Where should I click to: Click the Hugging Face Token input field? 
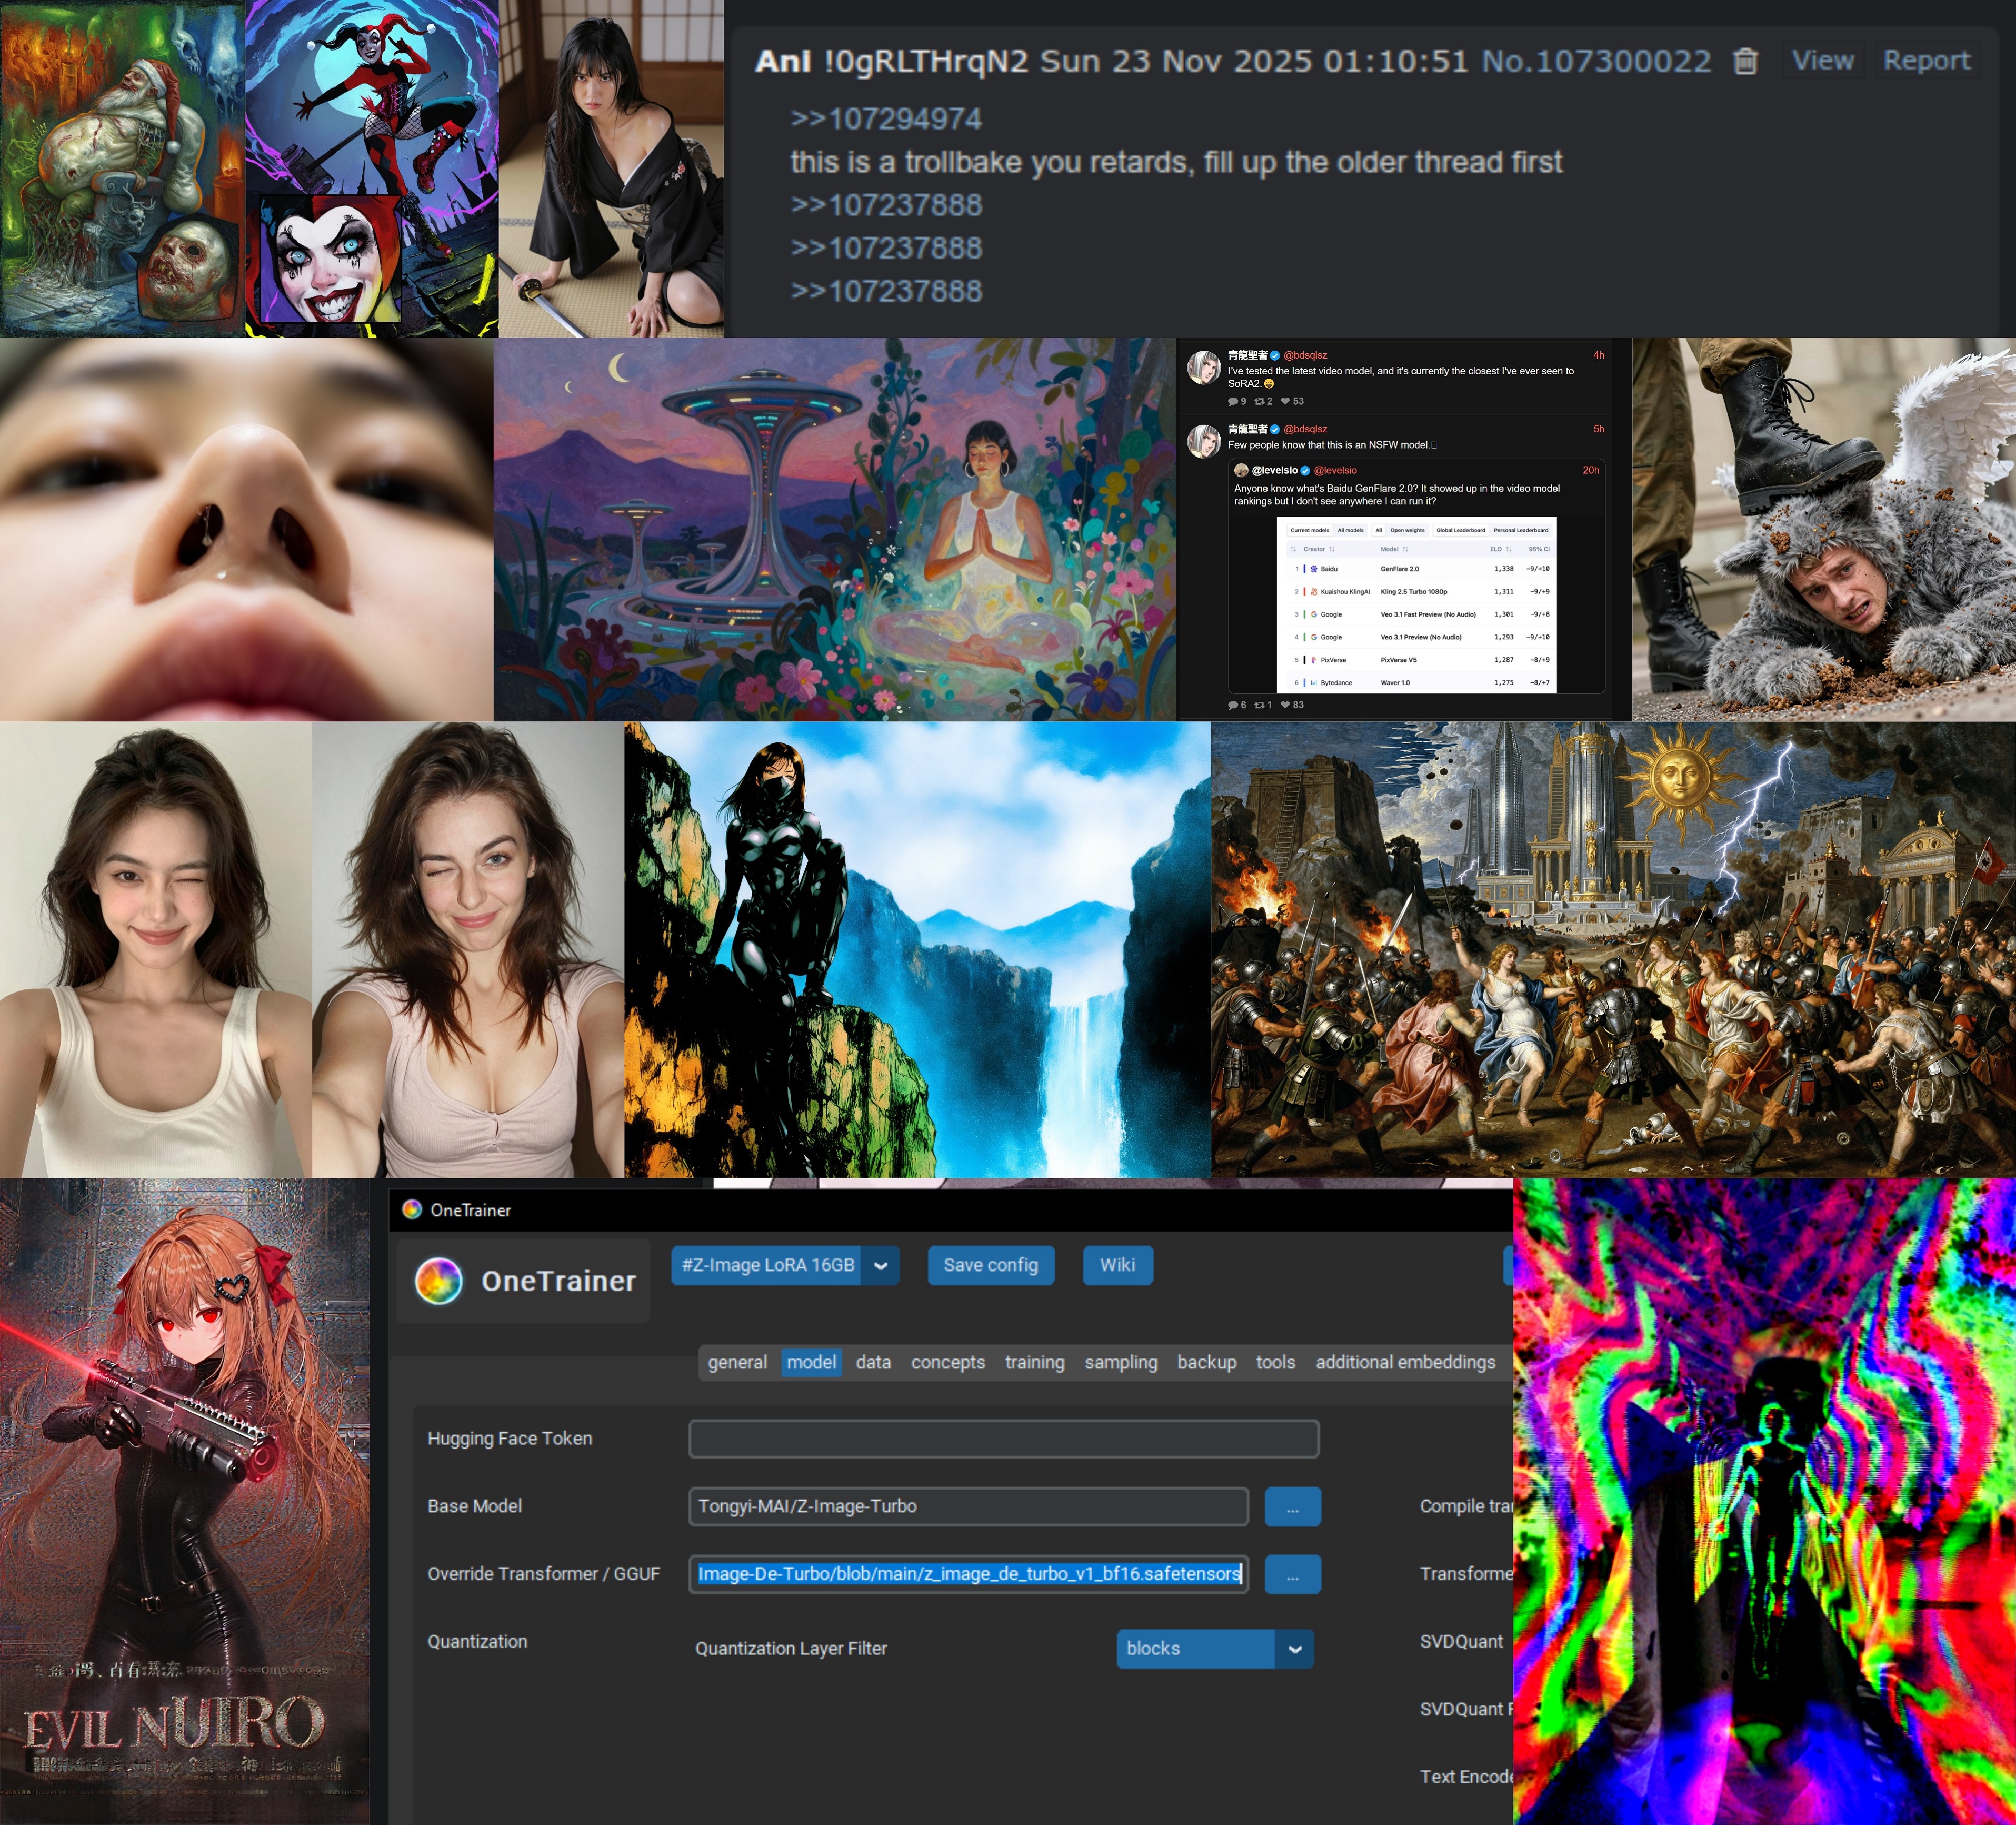1003,1438
